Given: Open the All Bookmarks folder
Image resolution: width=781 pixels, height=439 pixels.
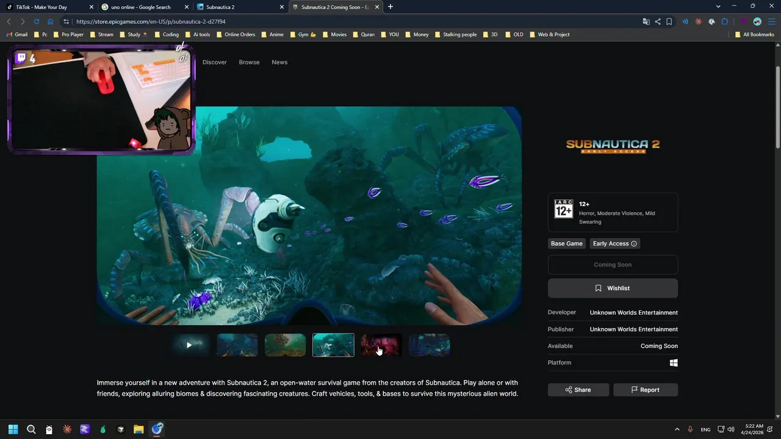Looking at the screenshot, I should 755,35.
